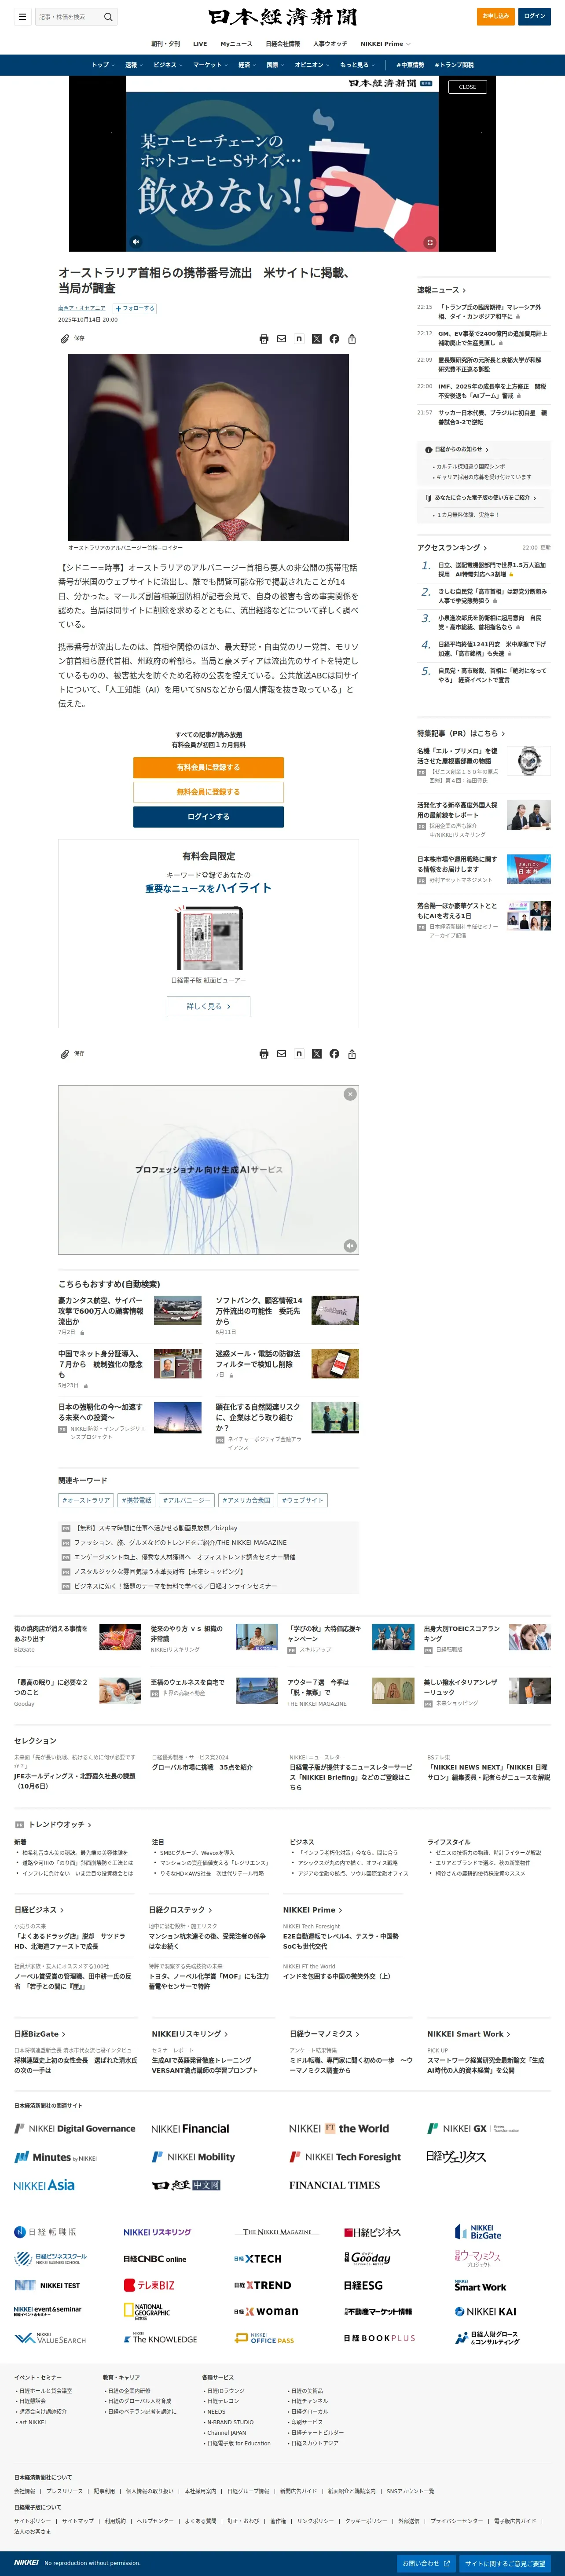Toggle sound on the 生成AIサービス ad
This screenshot has width=565, height=2576.
pyautogui.click(x=350, y=1245)
